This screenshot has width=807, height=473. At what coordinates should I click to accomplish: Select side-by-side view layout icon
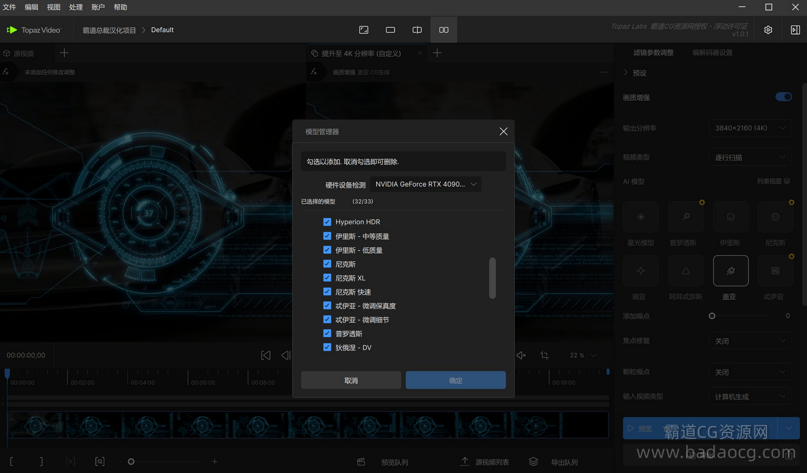pos(443,30)
